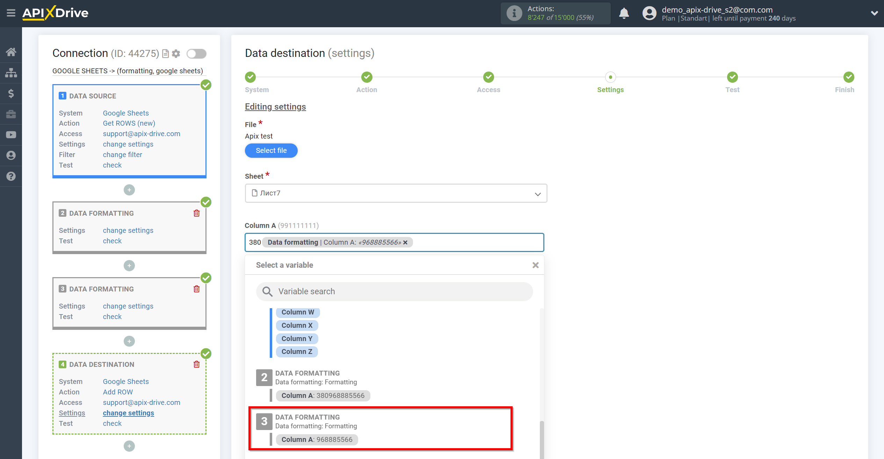This screenshot has height=459, width=884.
Task: Open the change filter link
Action: [122, 155]
